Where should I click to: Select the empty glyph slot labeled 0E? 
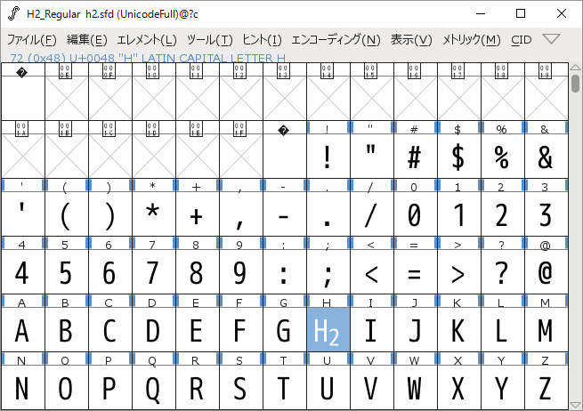pyautogui.click(x=67, y=98)
